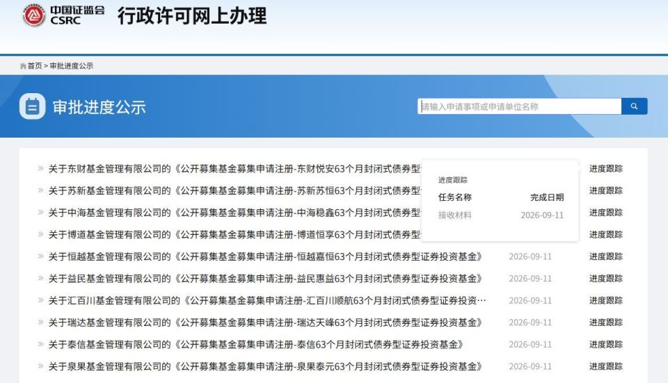Image resolution: width=668 pixels, height=383 pixels.
Task: Open the 益民惠益63个月 fund application entry
Action: pyautogui.click(x=265, y=279)
